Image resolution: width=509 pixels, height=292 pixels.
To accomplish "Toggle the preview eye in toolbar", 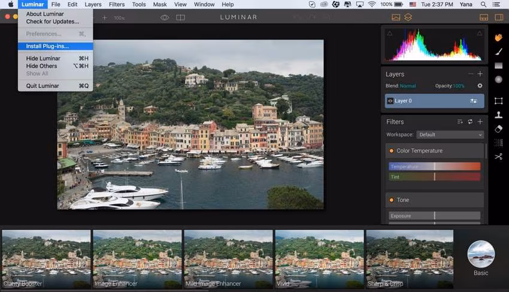I will [165, 17].
